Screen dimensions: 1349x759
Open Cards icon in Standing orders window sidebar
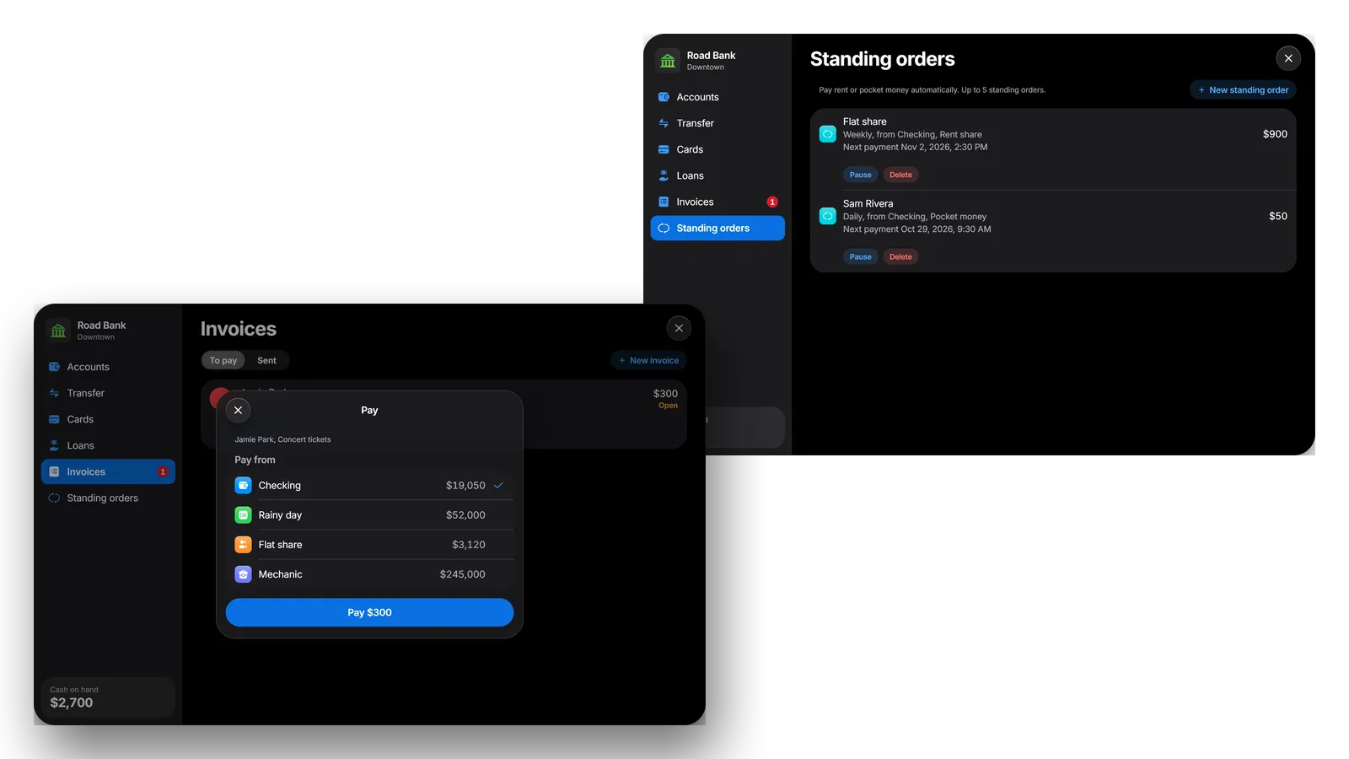tap(664, 149)
